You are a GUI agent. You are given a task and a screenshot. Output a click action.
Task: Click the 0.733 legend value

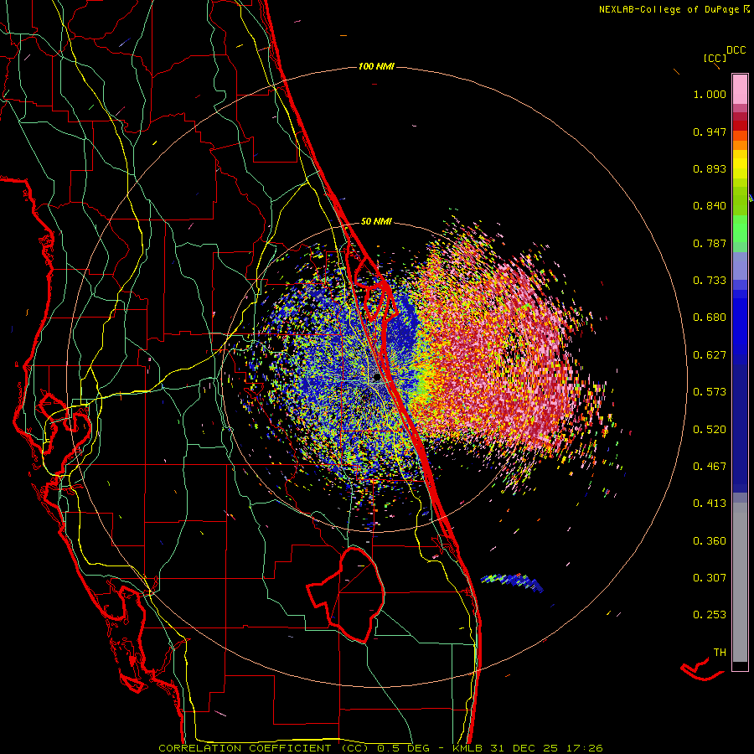point(710,281)
